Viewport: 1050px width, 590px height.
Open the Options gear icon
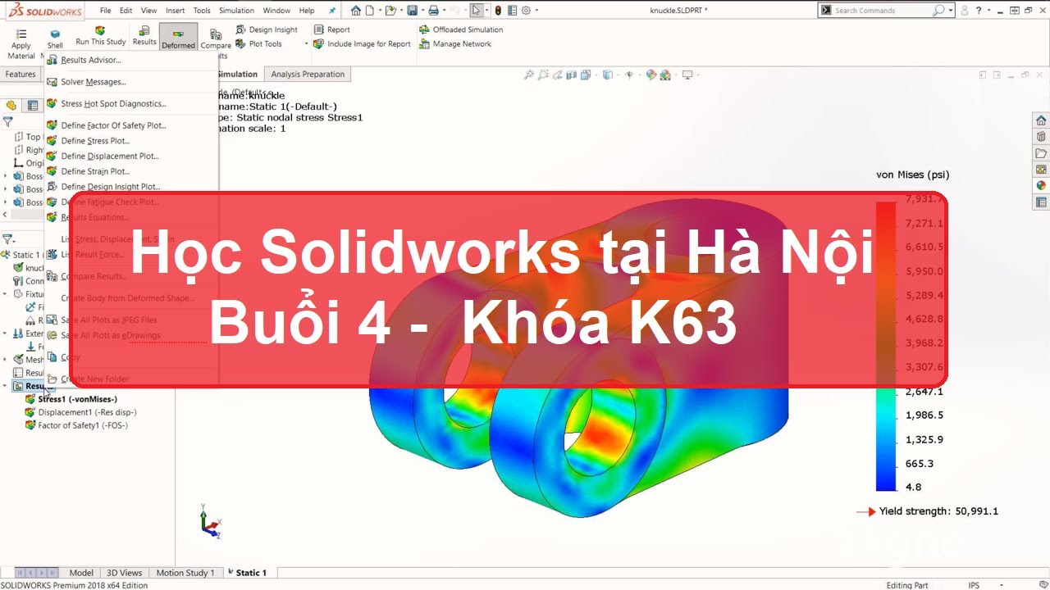pyautogui.click(x=525, y=11)
